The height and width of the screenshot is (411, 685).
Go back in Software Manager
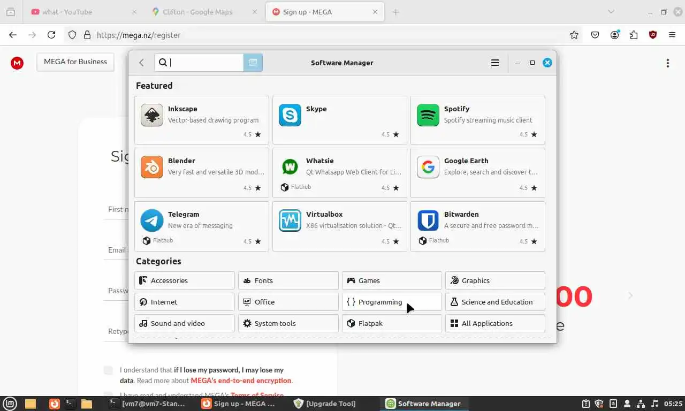coord(141,63)
